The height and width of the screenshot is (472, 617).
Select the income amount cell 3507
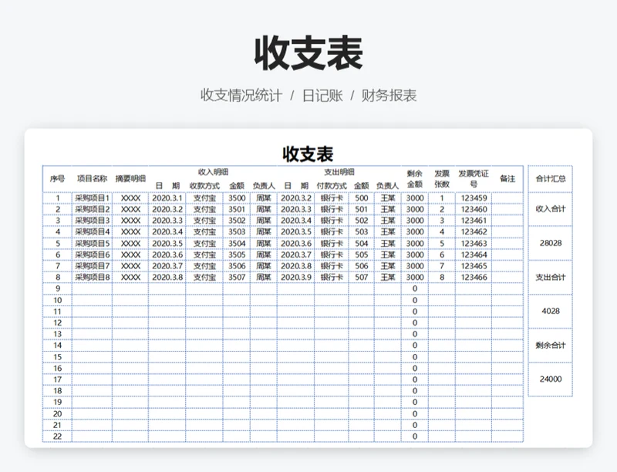click(x=237, y=278)
